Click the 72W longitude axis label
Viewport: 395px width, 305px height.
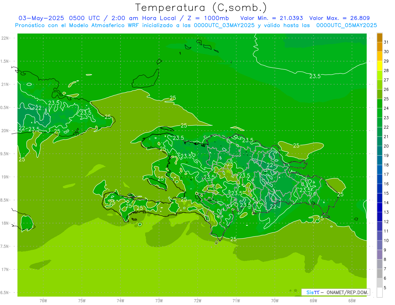(x=197, y=301)
